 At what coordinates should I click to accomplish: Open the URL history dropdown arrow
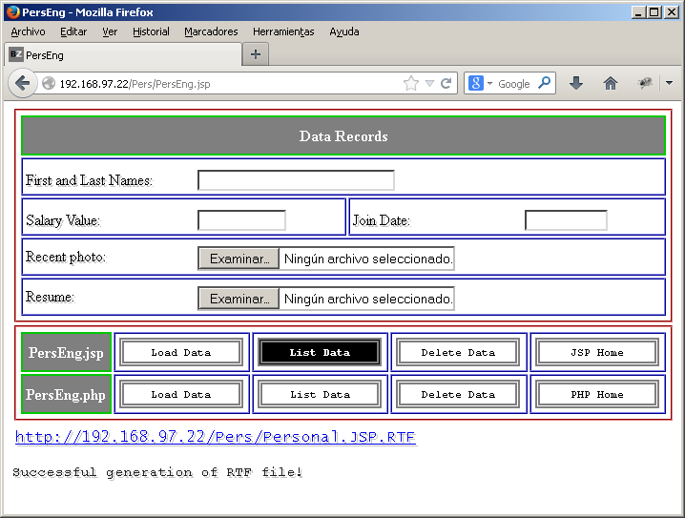coord(429,83)
